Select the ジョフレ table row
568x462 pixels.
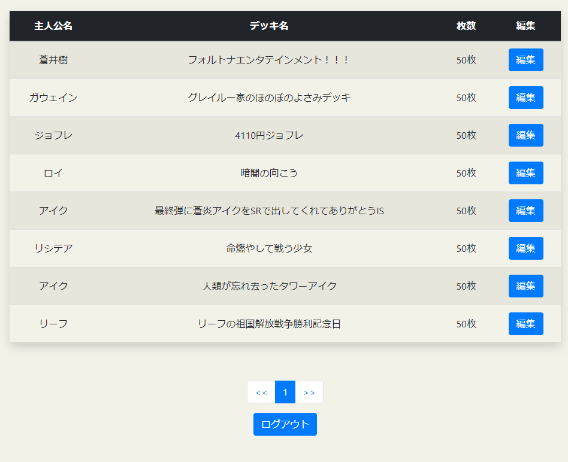[240, 135]
